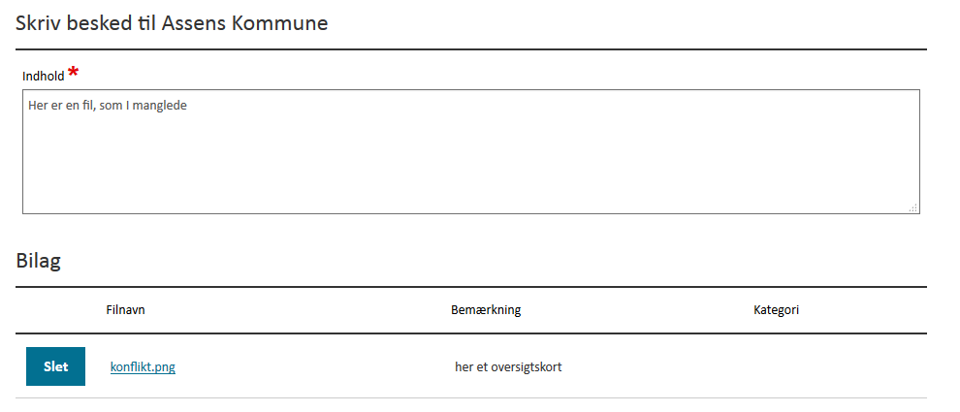The image size is (960, 412).
Task: Click the Filnavn column header
Action: point(125,310)
